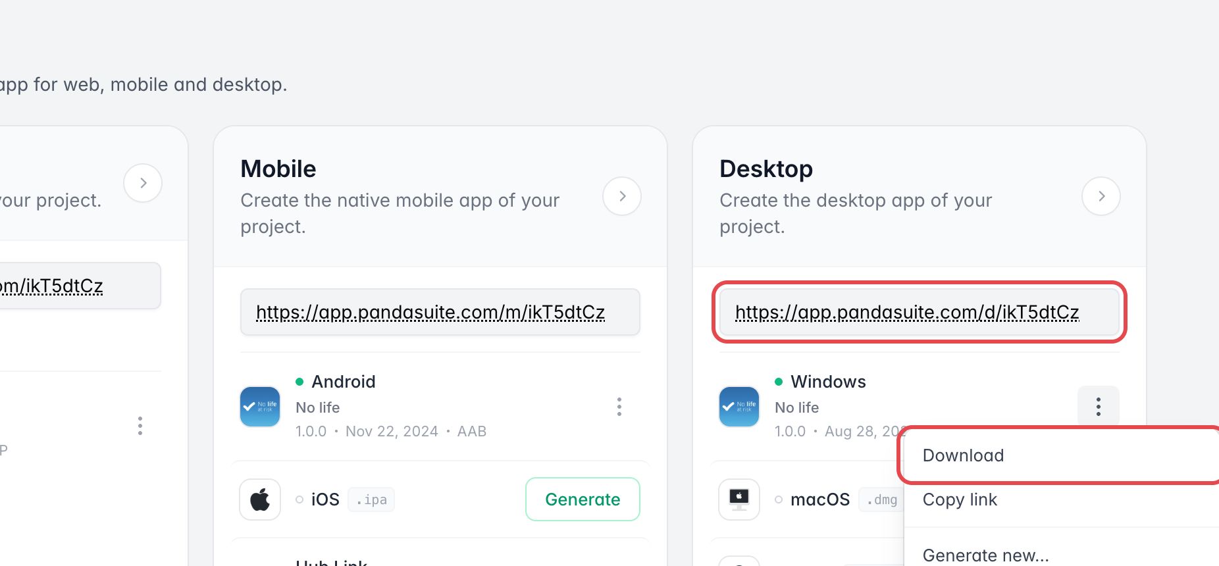The height and width of the screenshot is (566, 1219).
Task: Click the Android platform label
Action: click(344, 382)
